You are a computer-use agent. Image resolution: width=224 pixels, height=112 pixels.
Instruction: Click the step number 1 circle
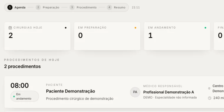pyautogui.click(x=10, y=7)
